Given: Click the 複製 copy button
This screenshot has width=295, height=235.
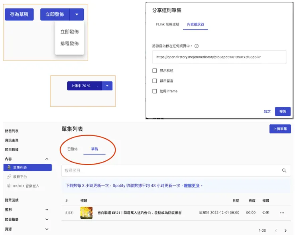Looking at the screenshot, I should [283, 112].
